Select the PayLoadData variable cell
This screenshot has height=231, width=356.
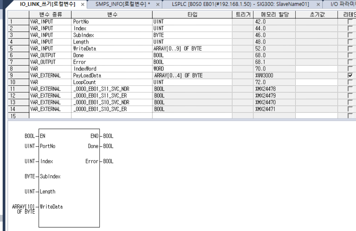(112, 75)
